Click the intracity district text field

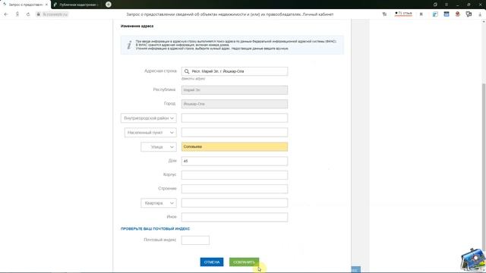[x=235, y=118]
